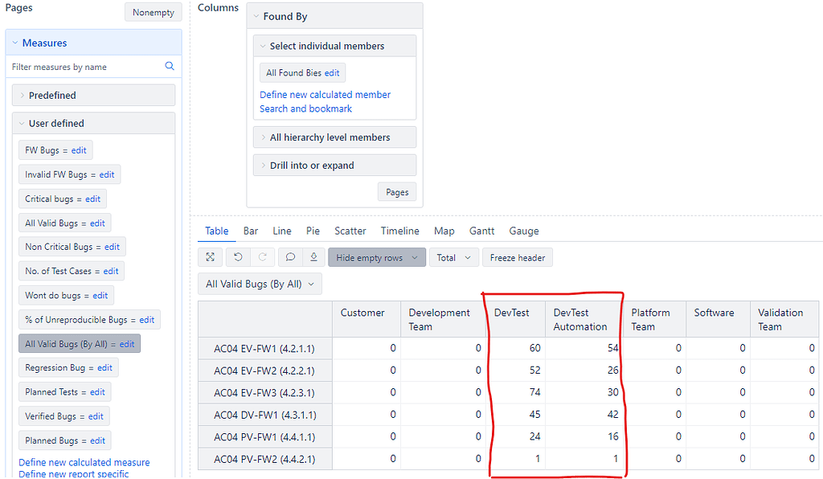Collapse the Select individual members section
The height and width of the screenshot is (479, 823).
(263, 46)
